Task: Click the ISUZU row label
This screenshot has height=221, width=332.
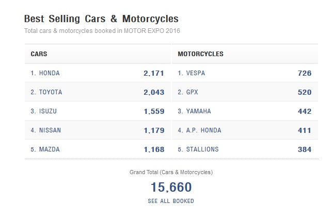Action: pos(48,111)
